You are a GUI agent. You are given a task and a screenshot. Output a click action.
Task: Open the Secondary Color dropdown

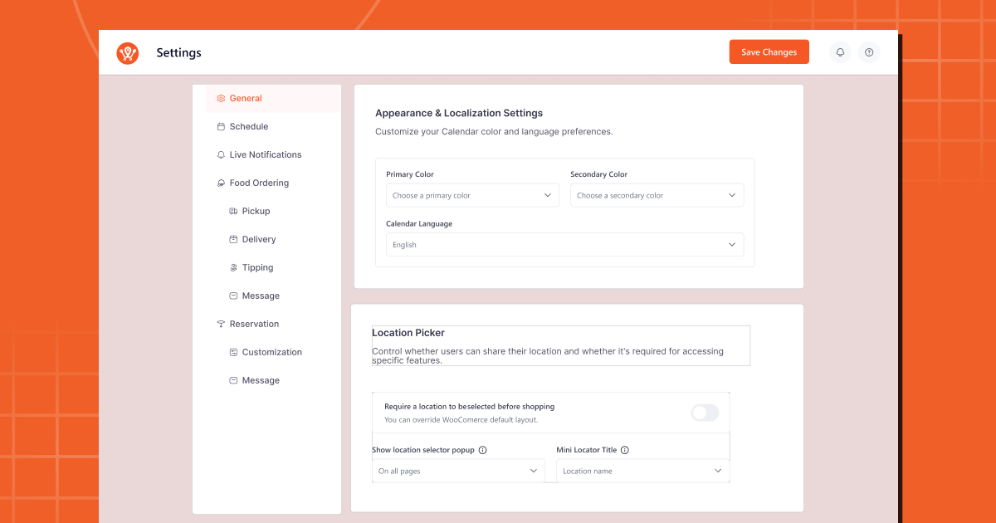coord(657,196)
